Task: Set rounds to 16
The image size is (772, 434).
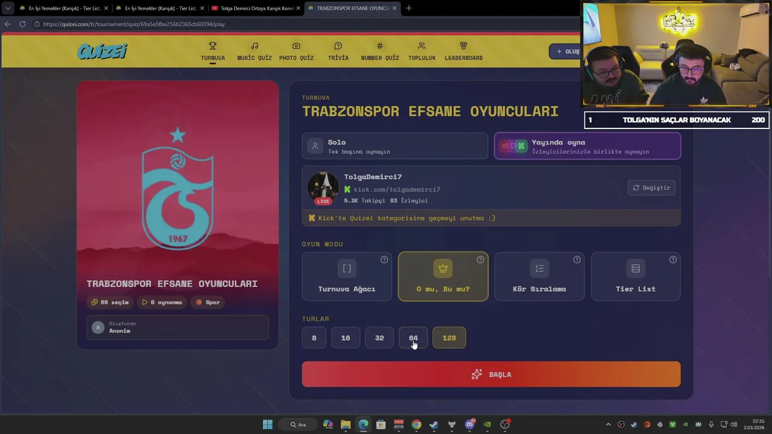Action: click(346, 338)
